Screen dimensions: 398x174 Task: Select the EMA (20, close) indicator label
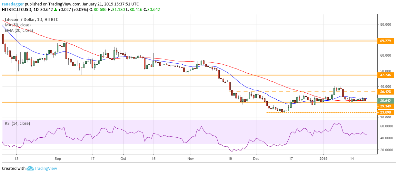coord(19,31)
